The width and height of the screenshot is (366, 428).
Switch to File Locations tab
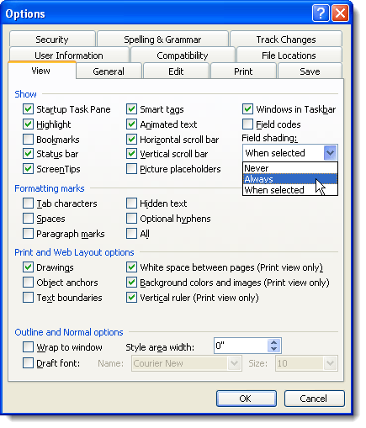pyautogui.click(x=289, y=55)
